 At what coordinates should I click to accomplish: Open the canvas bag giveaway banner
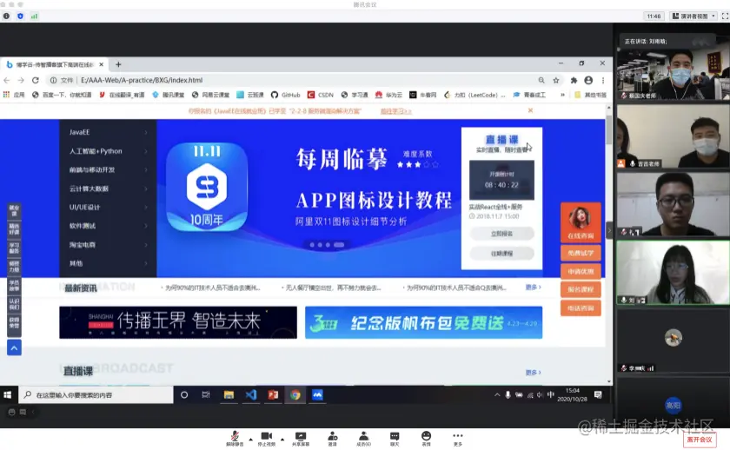click(x=424, y=322)
